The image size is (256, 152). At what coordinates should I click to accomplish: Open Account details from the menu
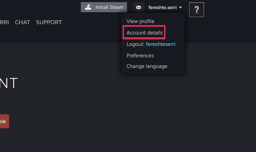coord(144,33)
